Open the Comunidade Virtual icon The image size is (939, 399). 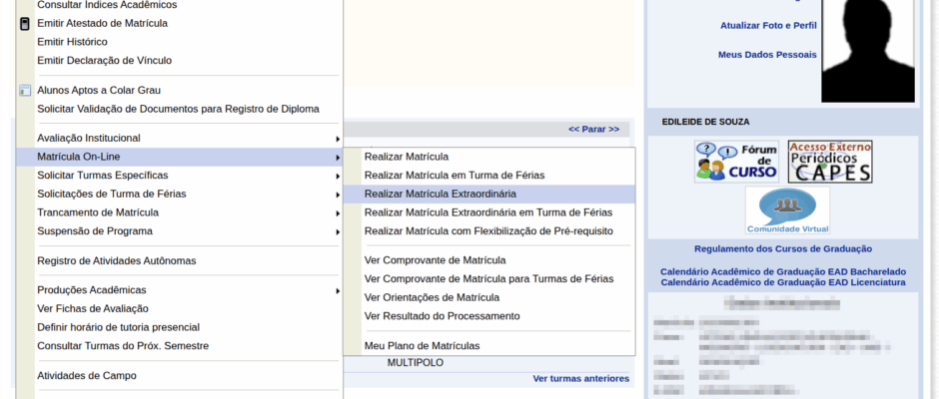pyautogui.click(x=787, y=210)
